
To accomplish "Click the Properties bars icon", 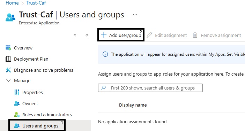I will click(17, 92).
